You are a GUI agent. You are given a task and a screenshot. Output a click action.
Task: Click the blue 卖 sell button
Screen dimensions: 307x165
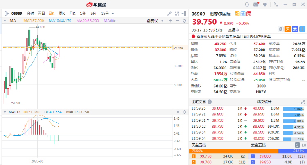[x=294, y=29]
